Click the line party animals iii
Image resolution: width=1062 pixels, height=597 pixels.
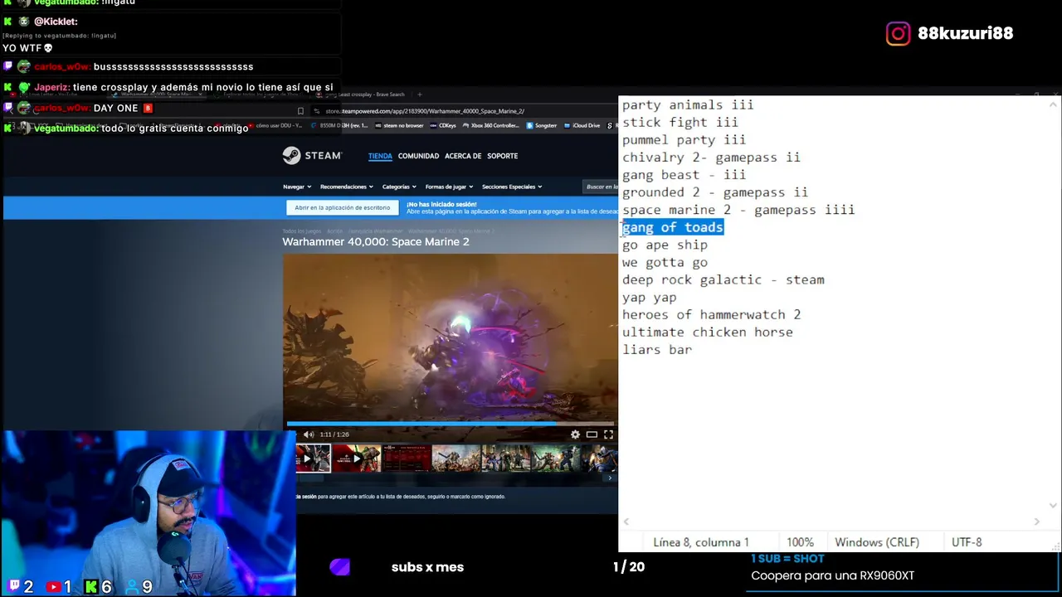(x=688, y=105)
